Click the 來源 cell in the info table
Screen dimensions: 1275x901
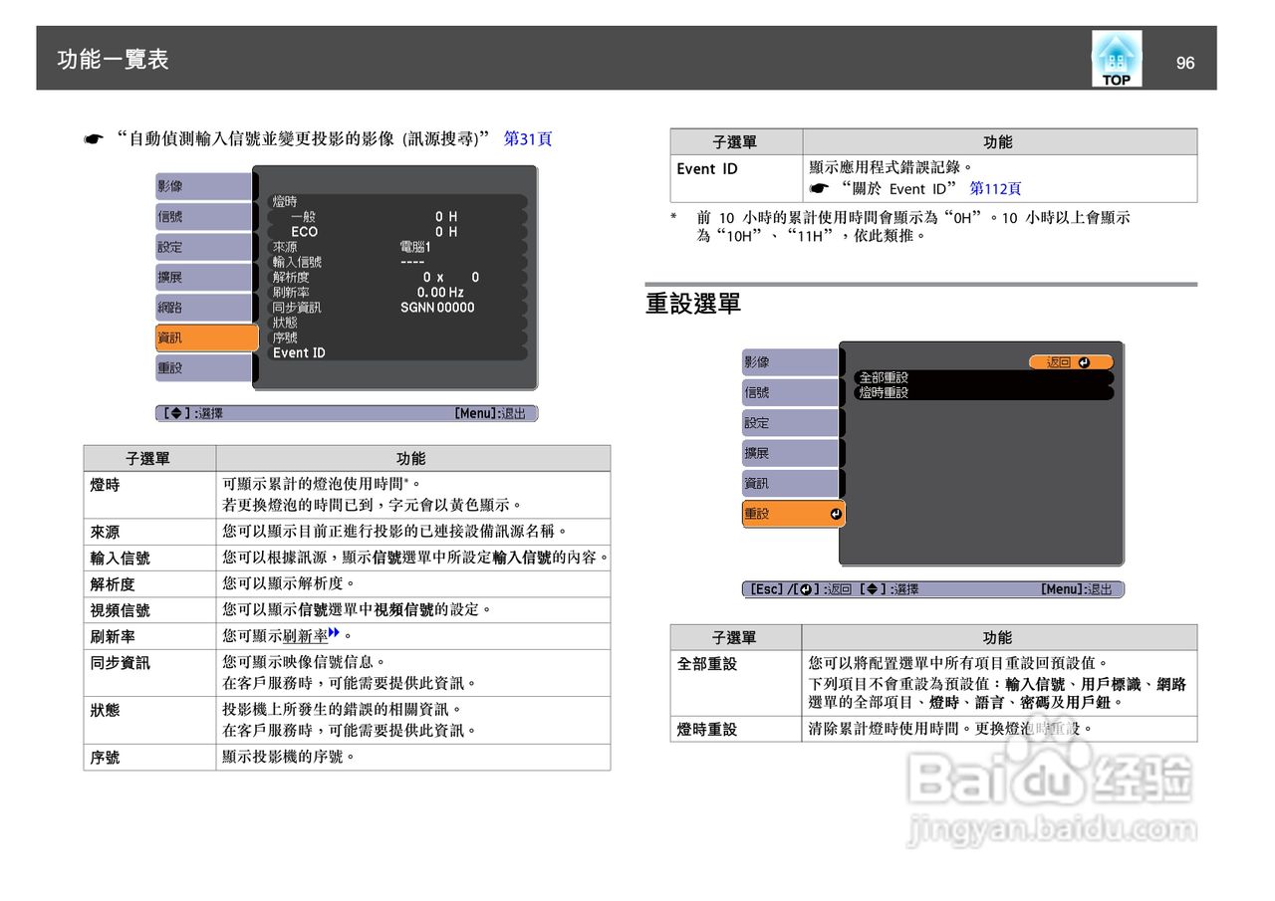click(149, 532)
